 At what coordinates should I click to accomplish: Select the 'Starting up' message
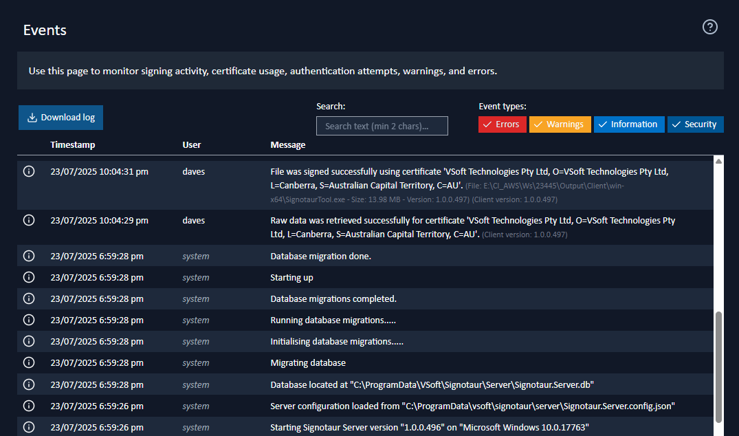(291, 277)
